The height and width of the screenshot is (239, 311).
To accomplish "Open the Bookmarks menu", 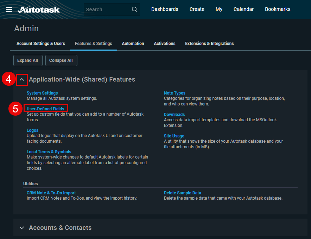I will [x=278, y=9].
